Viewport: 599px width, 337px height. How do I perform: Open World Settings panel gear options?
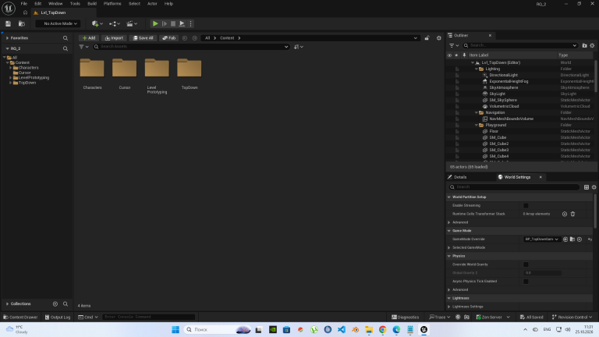(x=594, y=187)
